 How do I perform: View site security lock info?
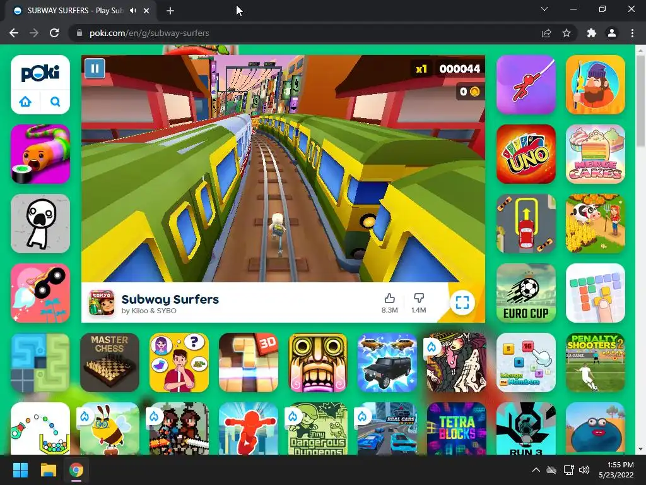[x=79, y=33]
